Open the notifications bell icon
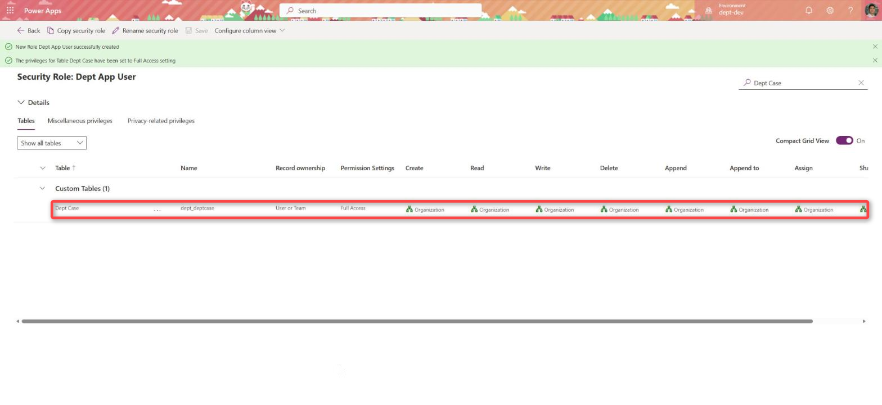The height and width of the screenshot is (405, 882). [809, 10]
